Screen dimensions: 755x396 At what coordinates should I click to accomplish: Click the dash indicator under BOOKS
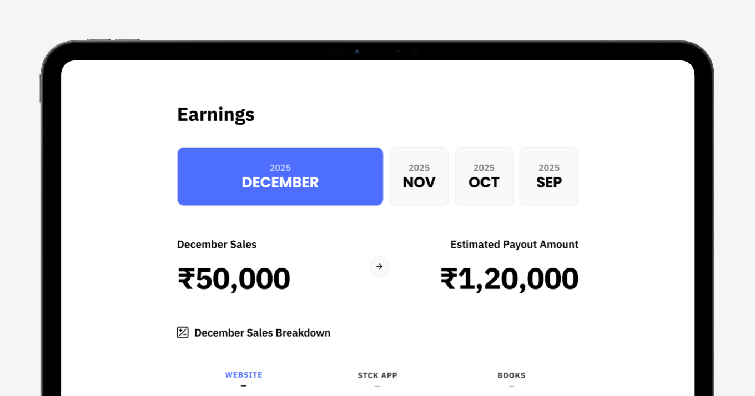pos(511,386)
